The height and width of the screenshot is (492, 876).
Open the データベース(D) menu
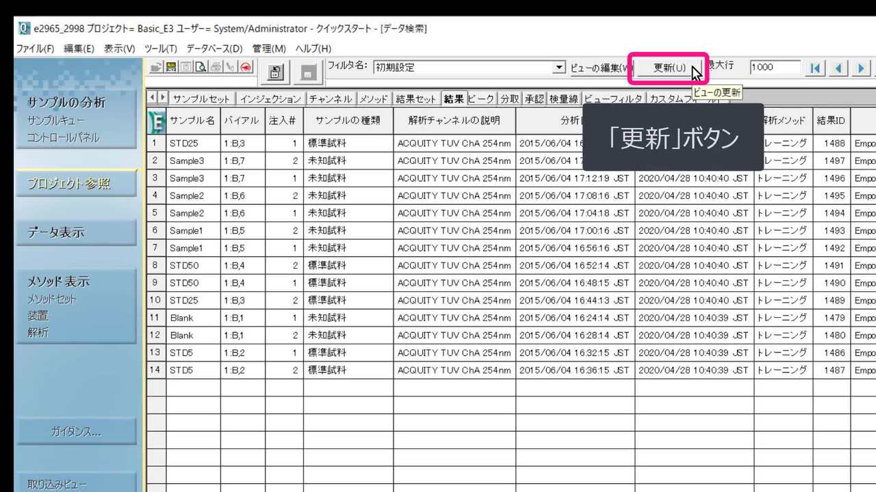[x=214, y=49]
